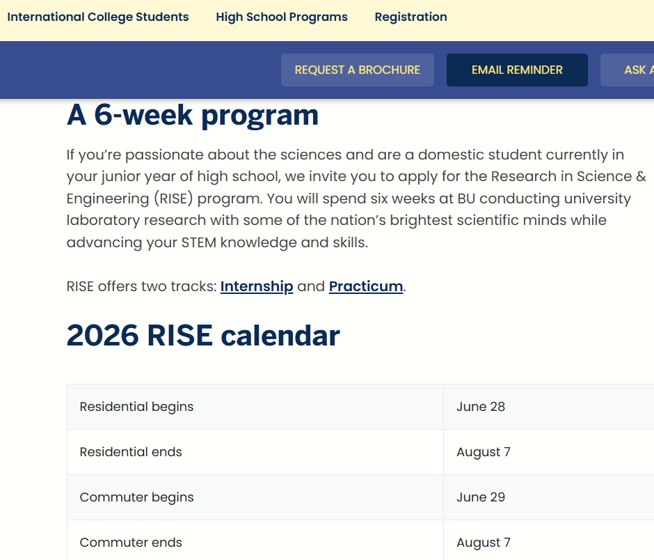
Task: Click the June 29 date cell
Action: point(481,497)
